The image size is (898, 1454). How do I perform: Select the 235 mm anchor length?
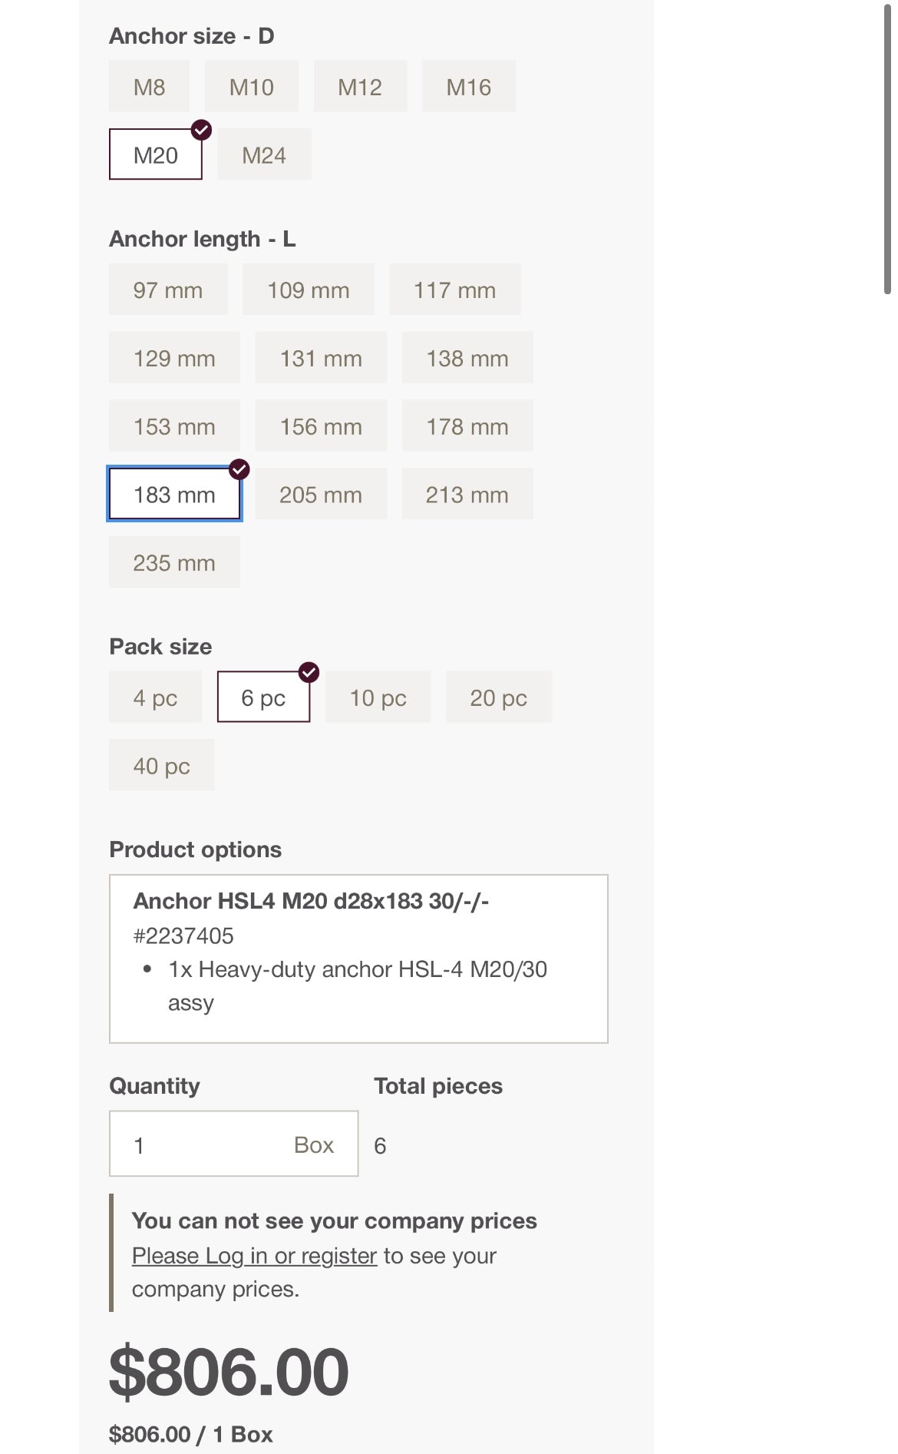[174, 562]
